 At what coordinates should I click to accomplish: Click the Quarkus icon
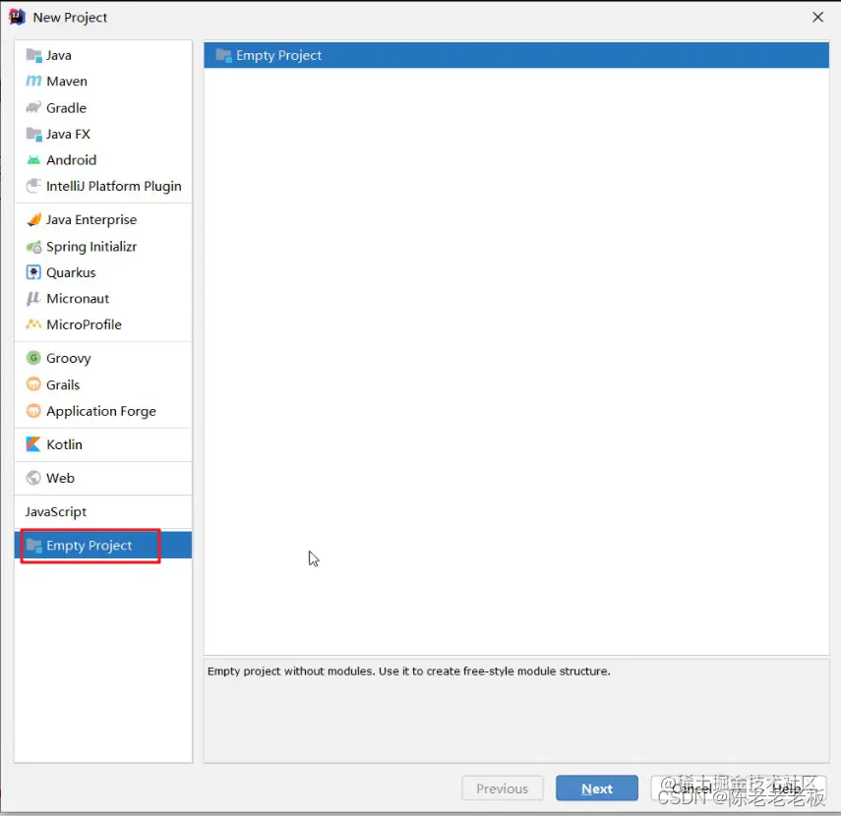[33, 272]
